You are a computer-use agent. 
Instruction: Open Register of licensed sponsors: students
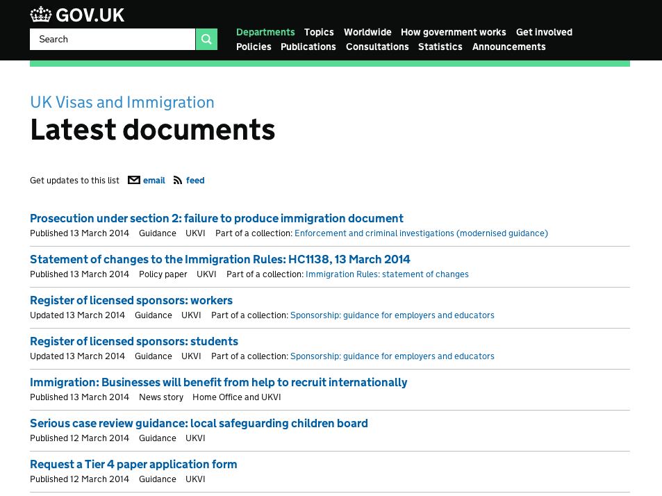coord(134,341)
